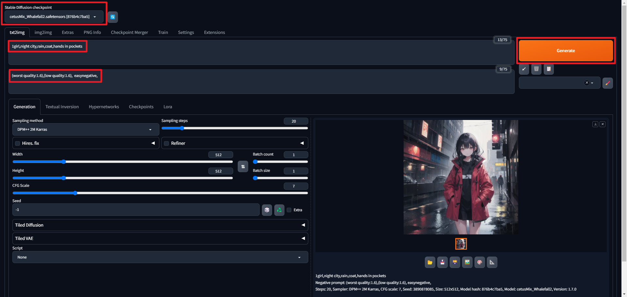627x297 pixels.
Task: Select the Generation sub-tab
Action: (x=24, y=107)
